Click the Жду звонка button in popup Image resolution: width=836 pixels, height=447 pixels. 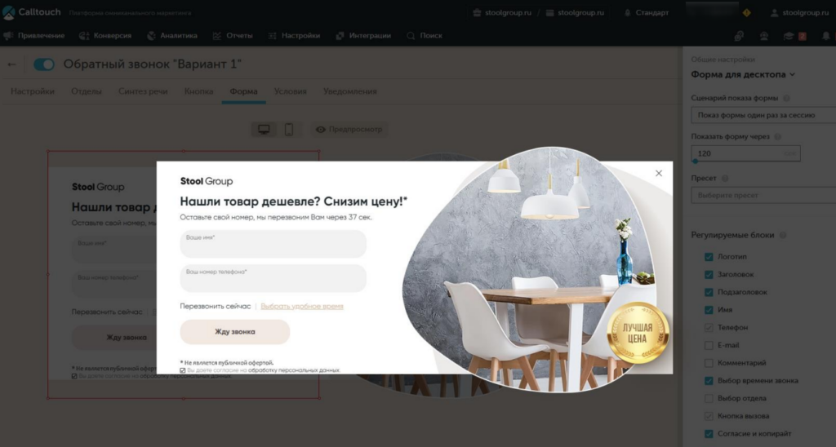tap(234, 332)
